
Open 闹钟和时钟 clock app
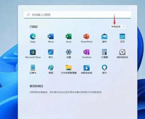click(x=122, y=53)
